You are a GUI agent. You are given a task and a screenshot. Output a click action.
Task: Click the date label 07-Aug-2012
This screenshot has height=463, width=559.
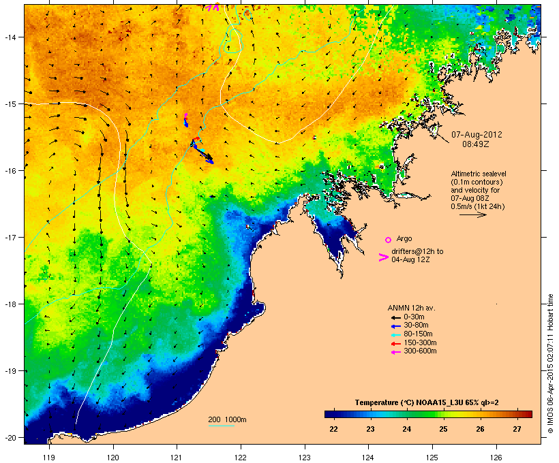(477, 135)
